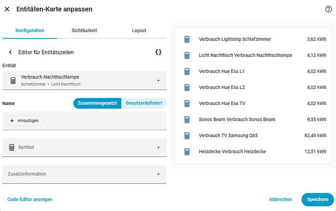This screenshot has height=211, width=336.
Task: Click calculator icon beside Heizdecke Verbrauch Heizdecke
Action: click(x=187, y=152)
